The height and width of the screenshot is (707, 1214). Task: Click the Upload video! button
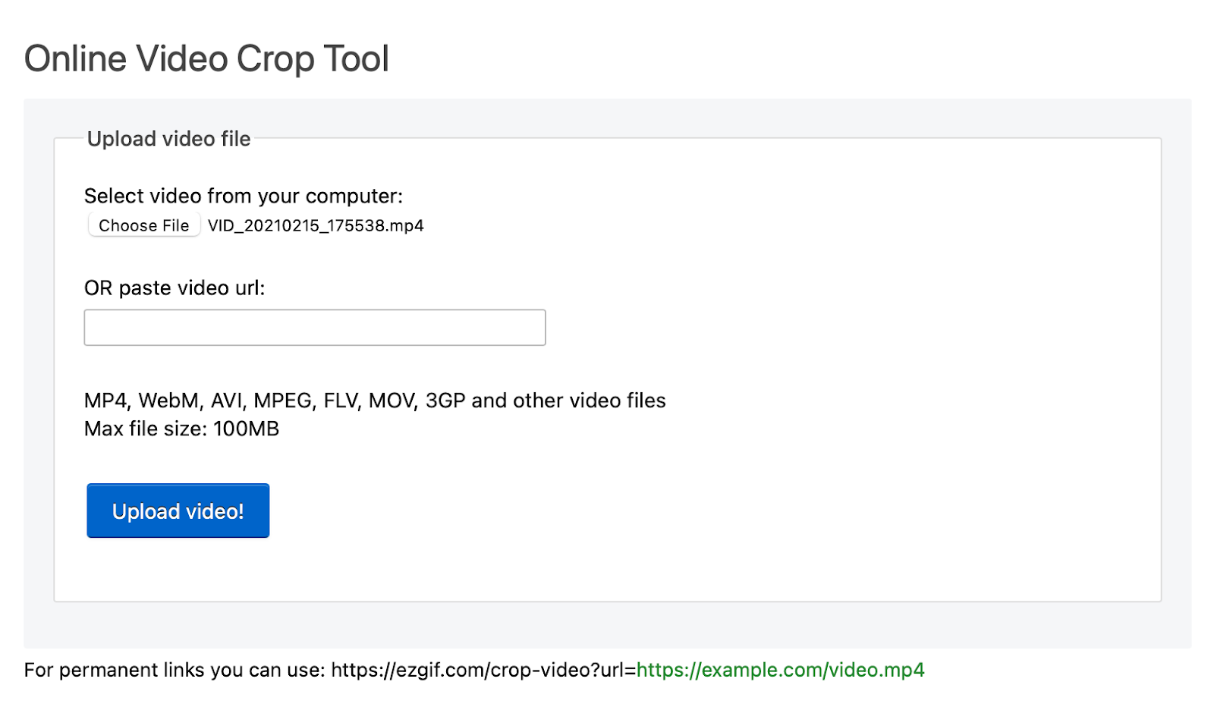(x=178, y=511)
